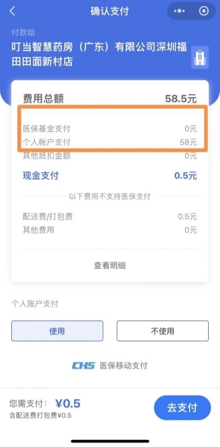Tap the 费用总额 58.5元 row
Screen dimensions: 220x447
110,99
